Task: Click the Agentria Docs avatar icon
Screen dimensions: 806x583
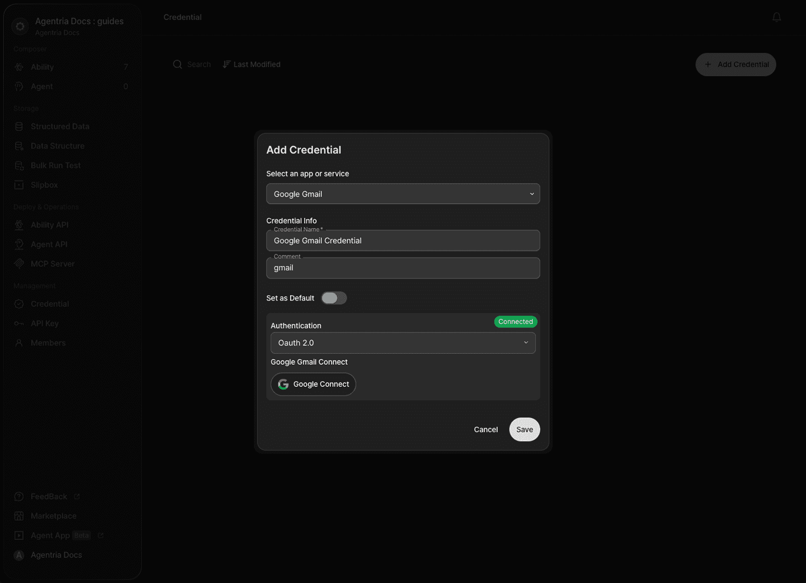Action: click(x=19, y=555)
